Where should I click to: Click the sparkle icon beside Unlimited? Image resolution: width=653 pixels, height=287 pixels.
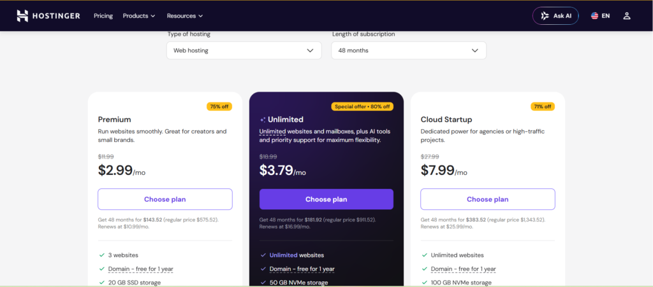click(262, 120)
